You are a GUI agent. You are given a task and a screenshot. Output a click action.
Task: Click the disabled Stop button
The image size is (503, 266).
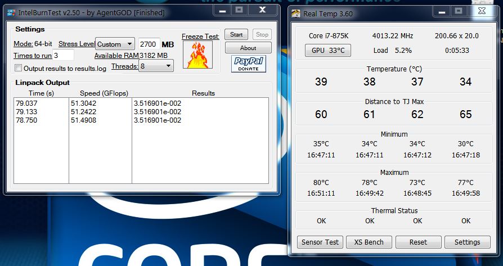[x=262, y=34]
